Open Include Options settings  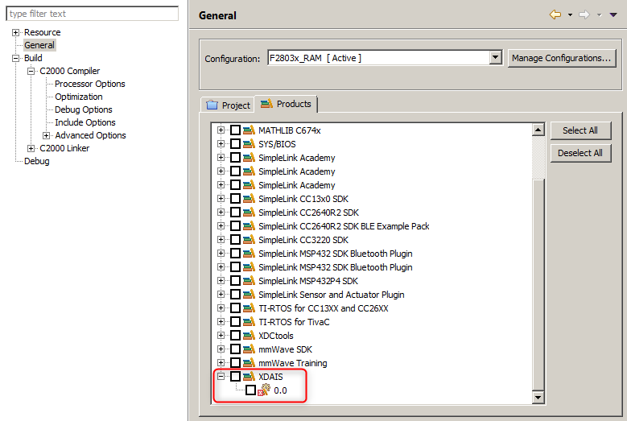click(85, 122)
